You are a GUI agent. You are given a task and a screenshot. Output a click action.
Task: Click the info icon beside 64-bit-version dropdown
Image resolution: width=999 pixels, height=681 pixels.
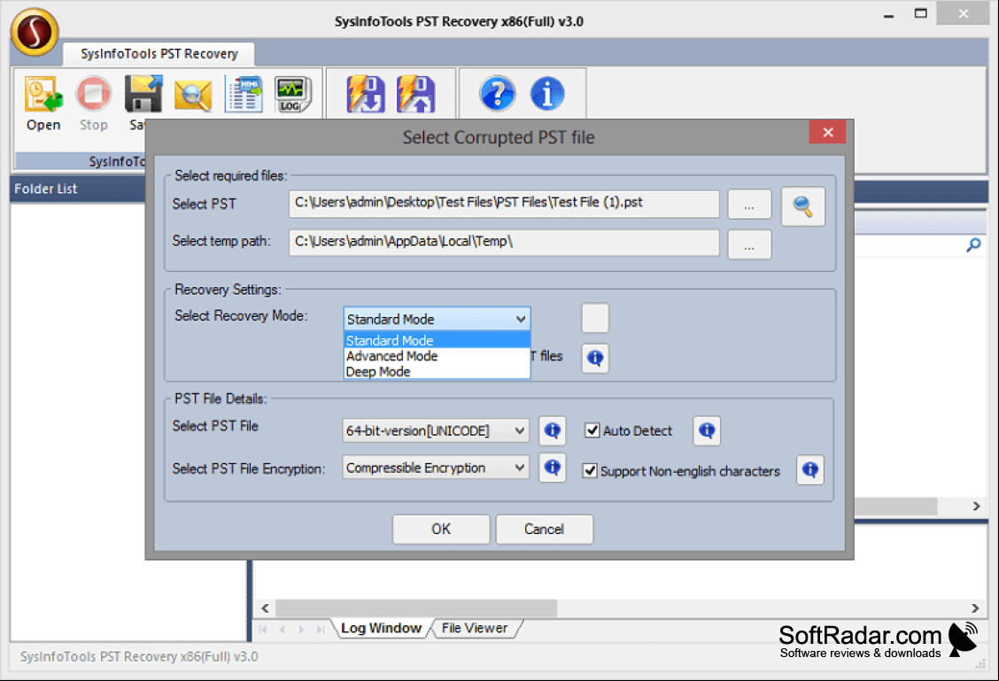coord(553,431)
